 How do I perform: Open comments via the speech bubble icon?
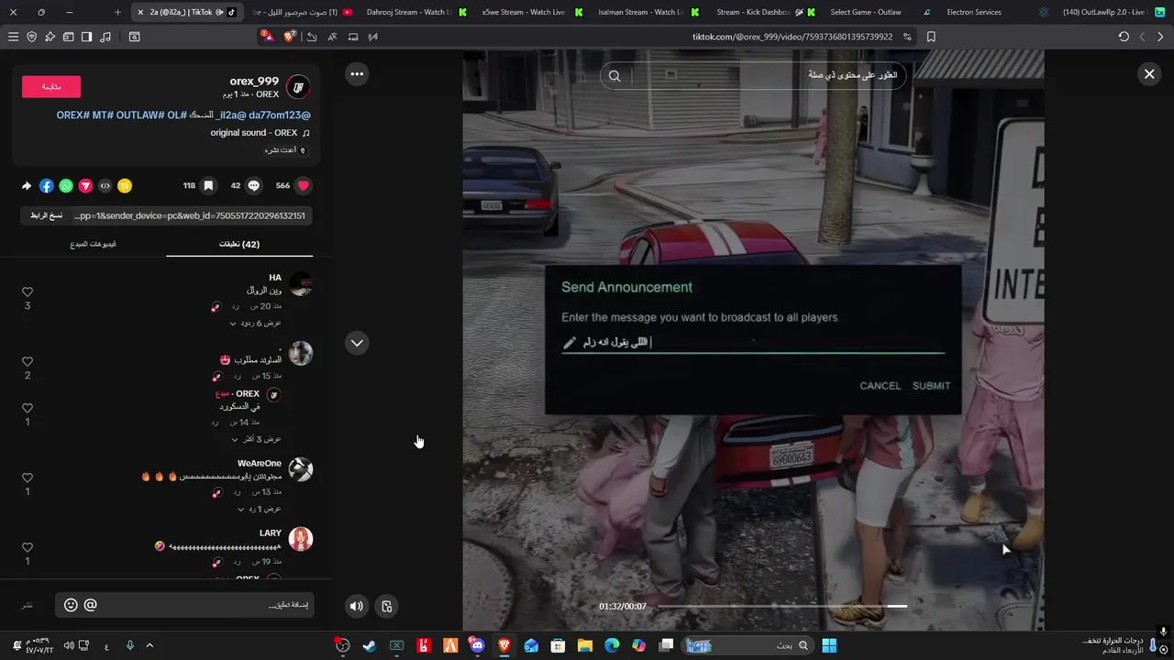coord(254,185)
